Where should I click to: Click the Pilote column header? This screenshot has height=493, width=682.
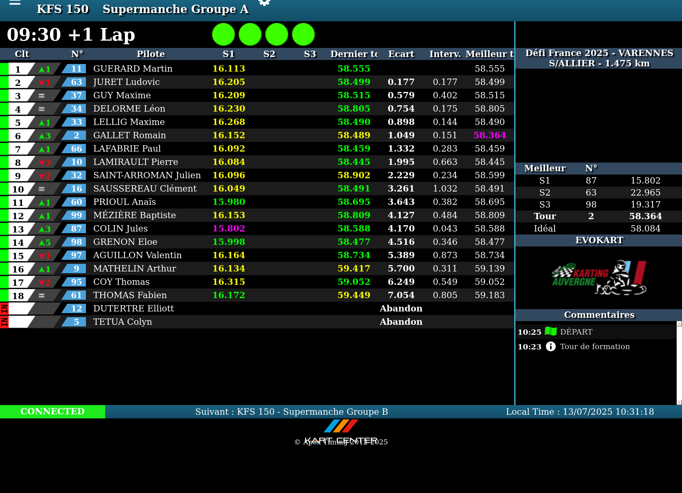coord(151,54)
